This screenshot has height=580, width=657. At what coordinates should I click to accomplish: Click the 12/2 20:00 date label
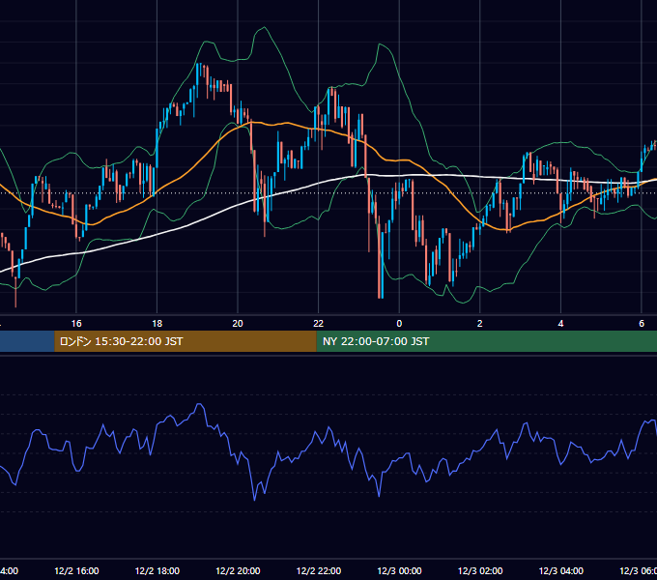[x=238, y=570]
